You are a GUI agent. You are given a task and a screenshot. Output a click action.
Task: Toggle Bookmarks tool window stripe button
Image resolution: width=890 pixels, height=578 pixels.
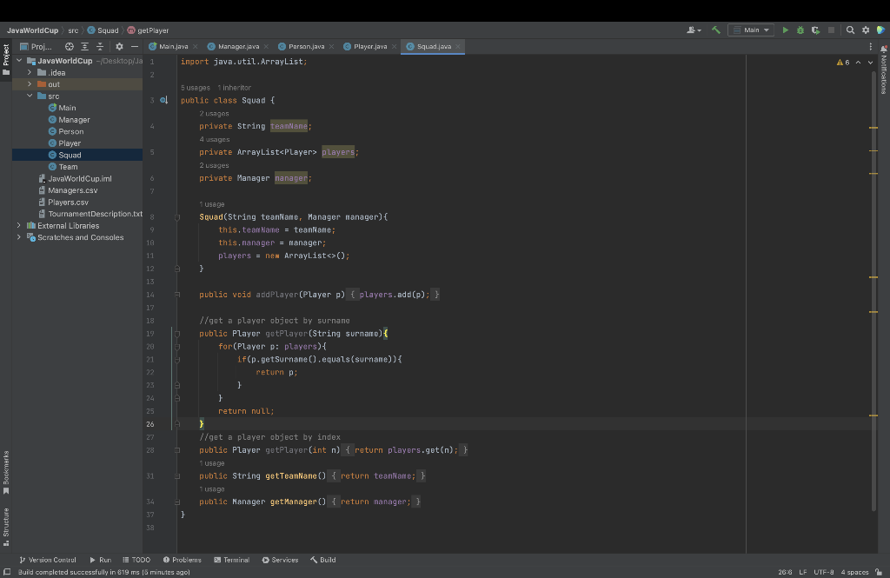[x=6, y=473]
